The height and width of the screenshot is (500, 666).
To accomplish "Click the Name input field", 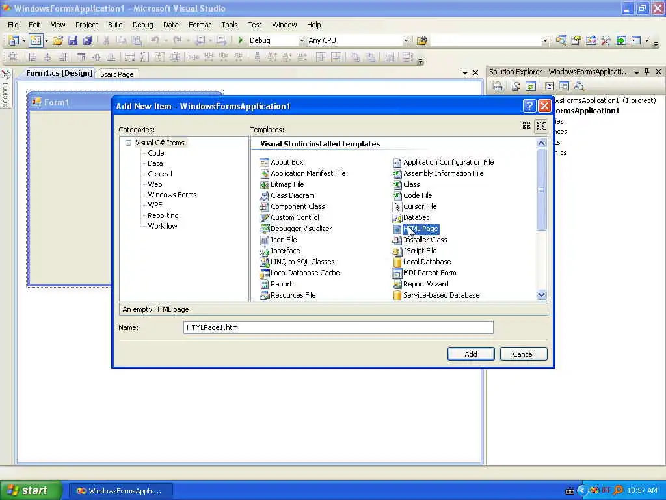I will tap(338, 327).
